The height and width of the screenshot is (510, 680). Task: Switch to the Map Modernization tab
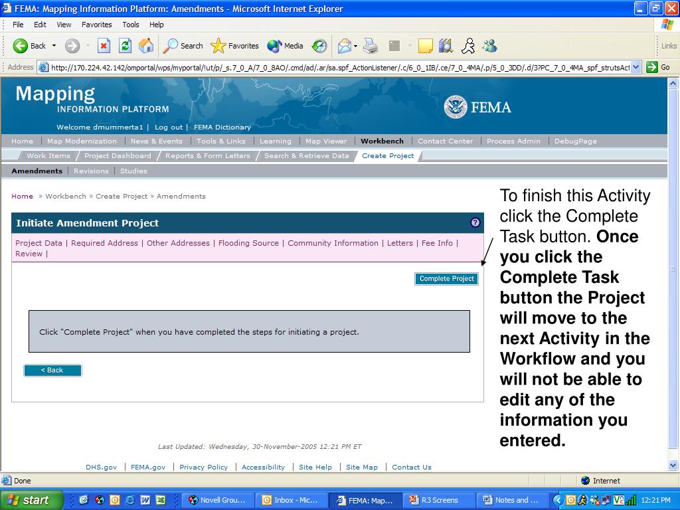(82, 141)
